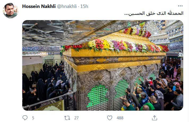
Task: Click the chandelier in the photo's left side
Action: tap(43, 54)
